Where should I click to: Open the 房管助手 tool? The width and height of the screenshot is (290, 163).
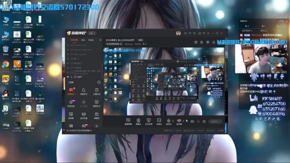(84, 91)
